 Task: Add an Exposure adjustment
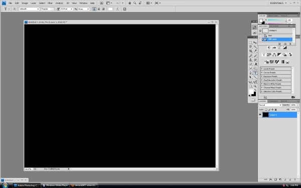284,48
